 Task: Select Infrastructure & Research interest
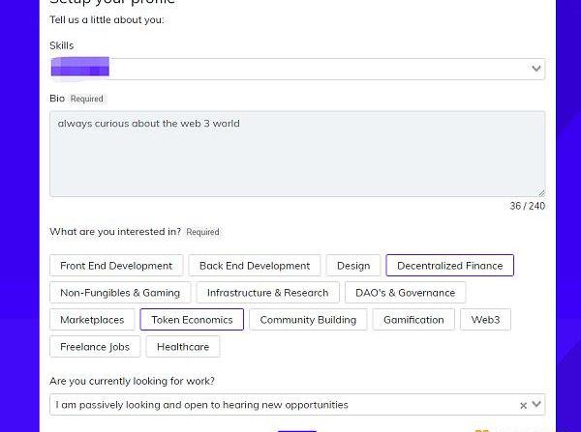267,293
